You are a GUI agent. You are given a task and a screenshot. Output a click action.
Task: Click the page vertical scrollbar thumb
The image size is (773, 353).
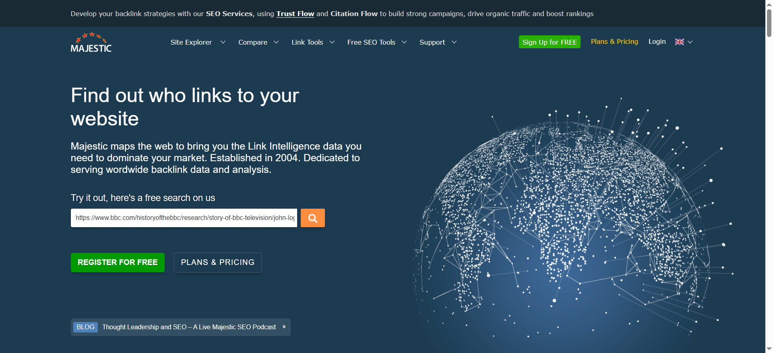769,23
